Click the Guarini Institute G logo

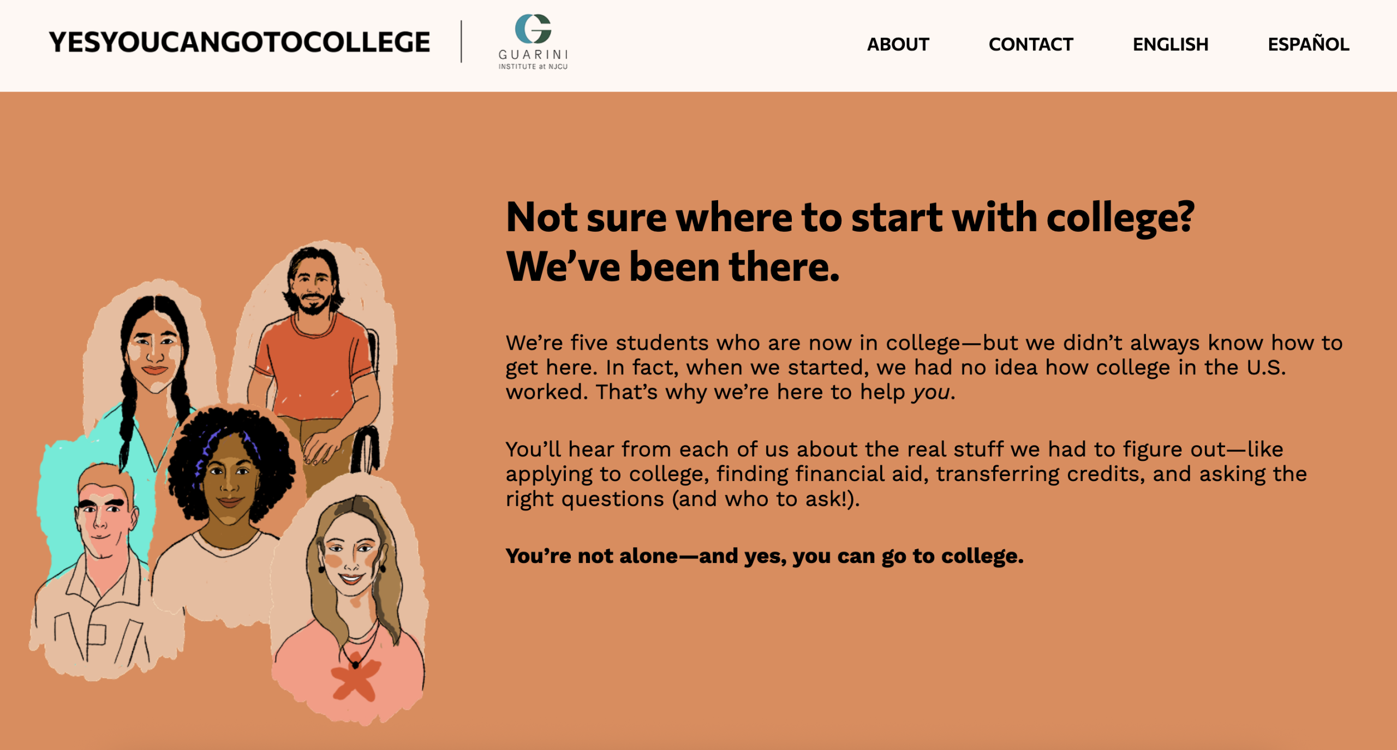pos(533,29)
